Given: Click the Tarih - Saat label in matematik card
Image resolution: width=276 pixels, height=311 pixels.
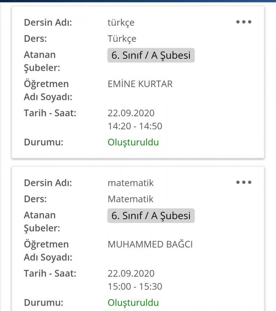Looking at the screenshot, I should click(x=50, y=273).
